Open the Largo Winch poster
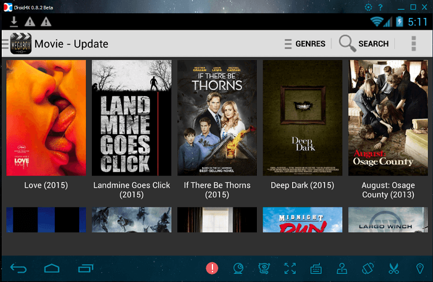433x282 pixels. point(388,220)
